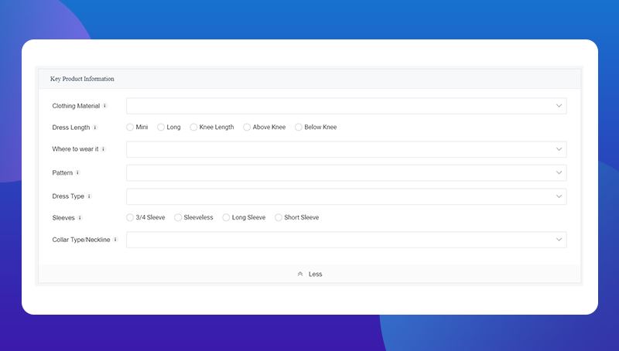
Task: Click the Dress Type label text
Action: (x=68, y=196)
